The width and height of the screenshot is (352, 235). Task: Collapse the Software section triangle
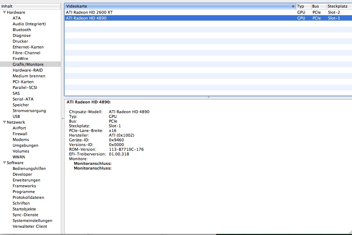click(x=4, y=163)
